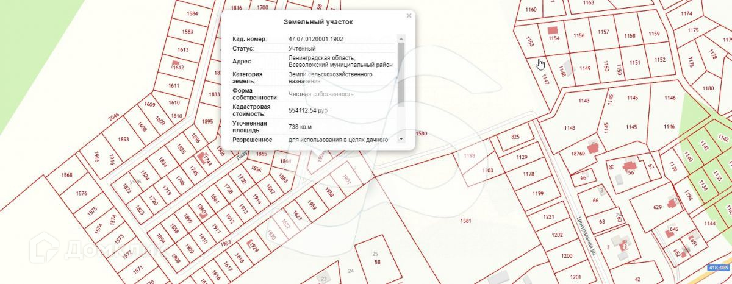732x284 pixels.
Task: Select parcel 1175 on the map
Action: (692, 30)
